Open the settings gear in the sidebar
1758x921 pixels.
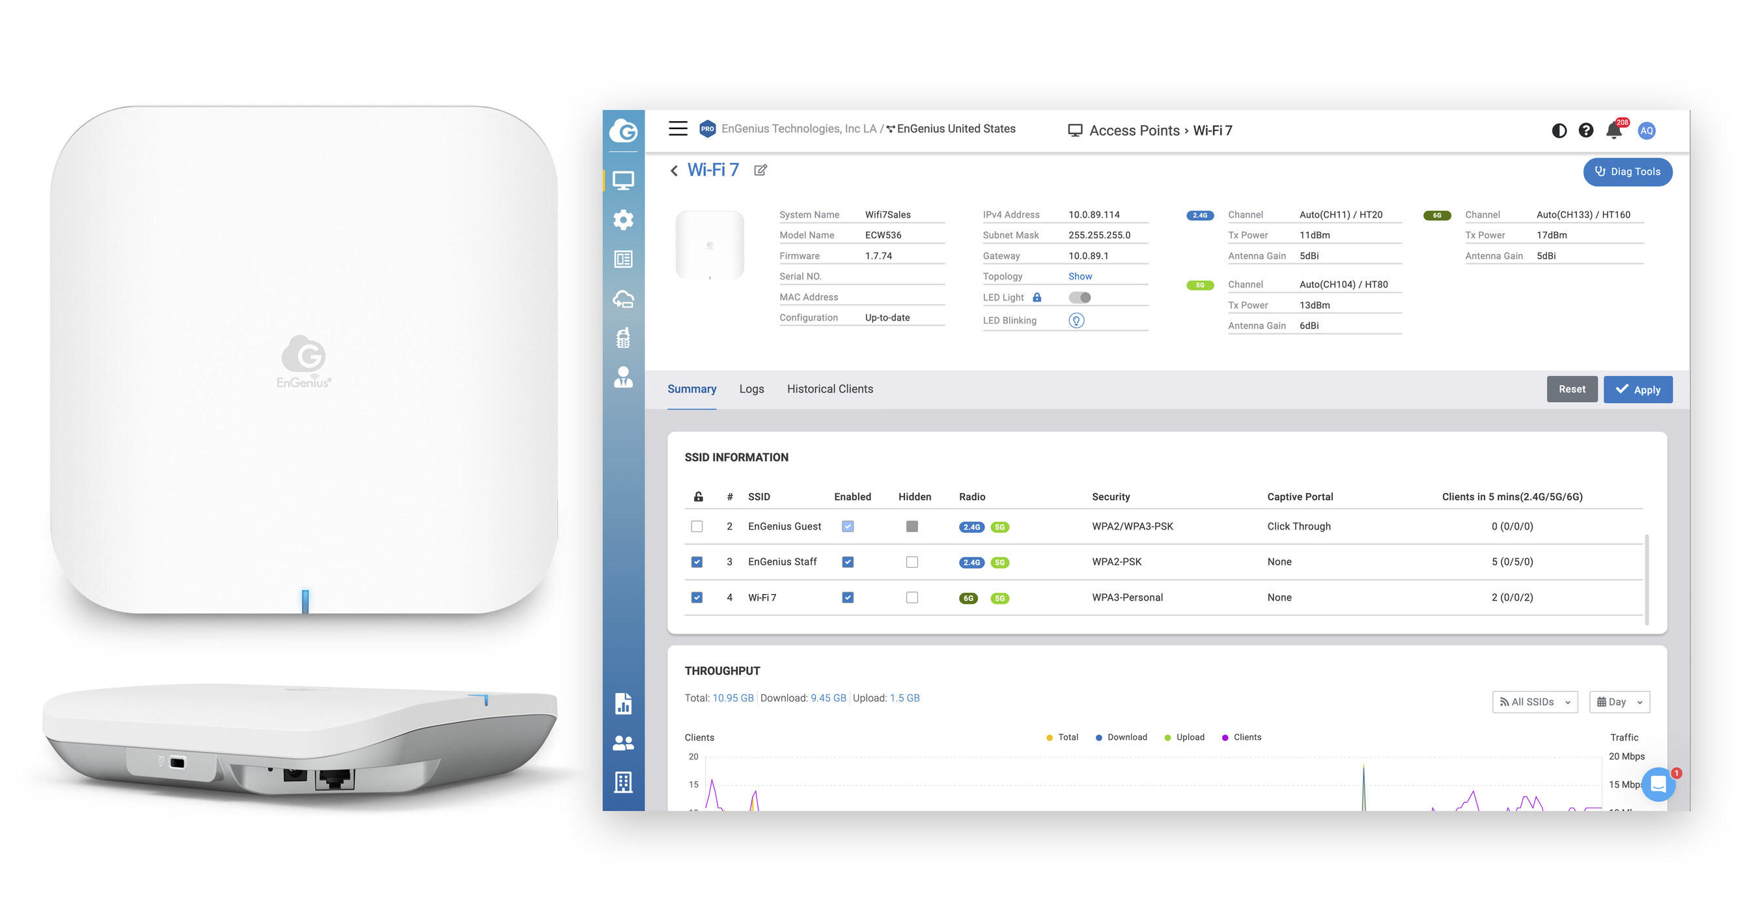click(x=623, y=220)
